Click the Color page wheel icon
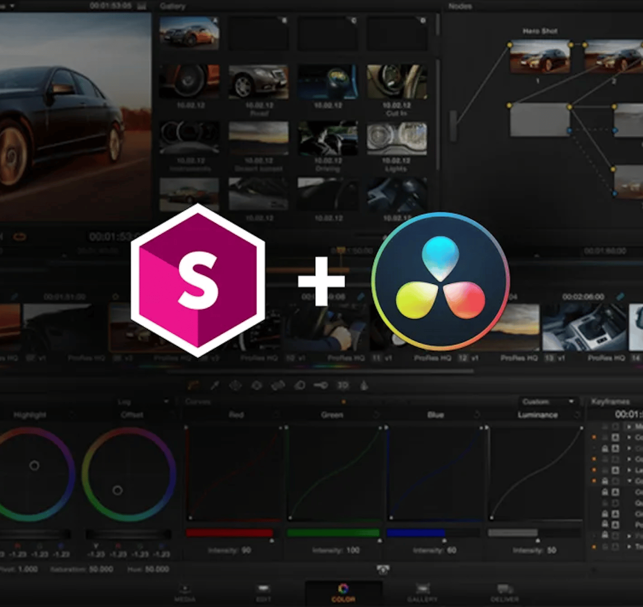The height and width of the screenshot is (607, 643). 343,588
